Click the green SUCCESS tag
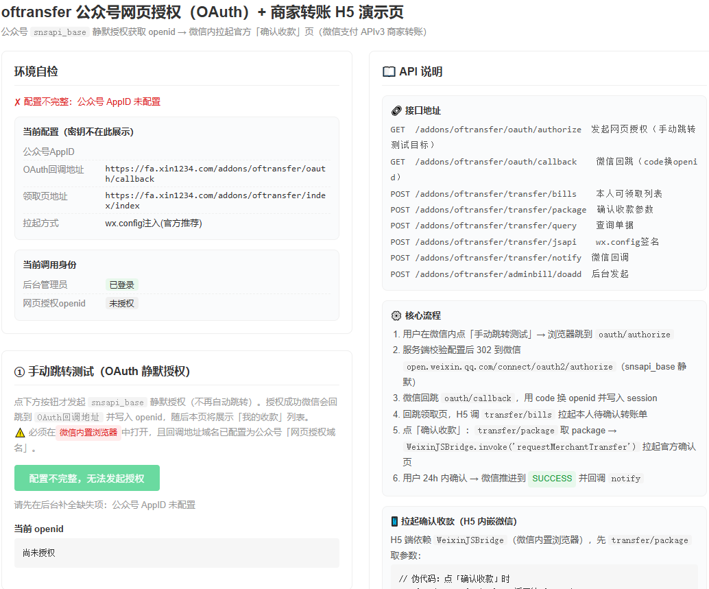Viewport: 709px width, 589px height. coord(552,478)
